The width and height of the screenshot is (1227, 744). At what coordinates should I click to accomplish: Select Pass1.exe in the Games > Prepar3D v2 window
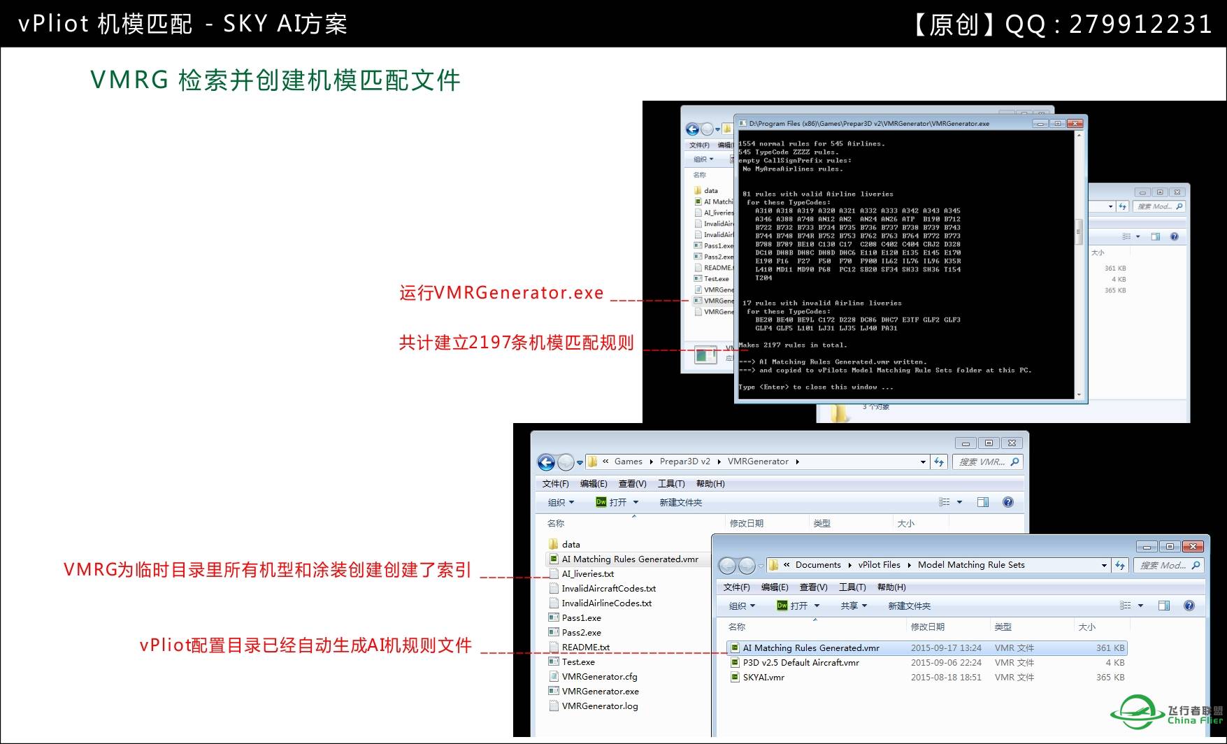tap(582, 617)
